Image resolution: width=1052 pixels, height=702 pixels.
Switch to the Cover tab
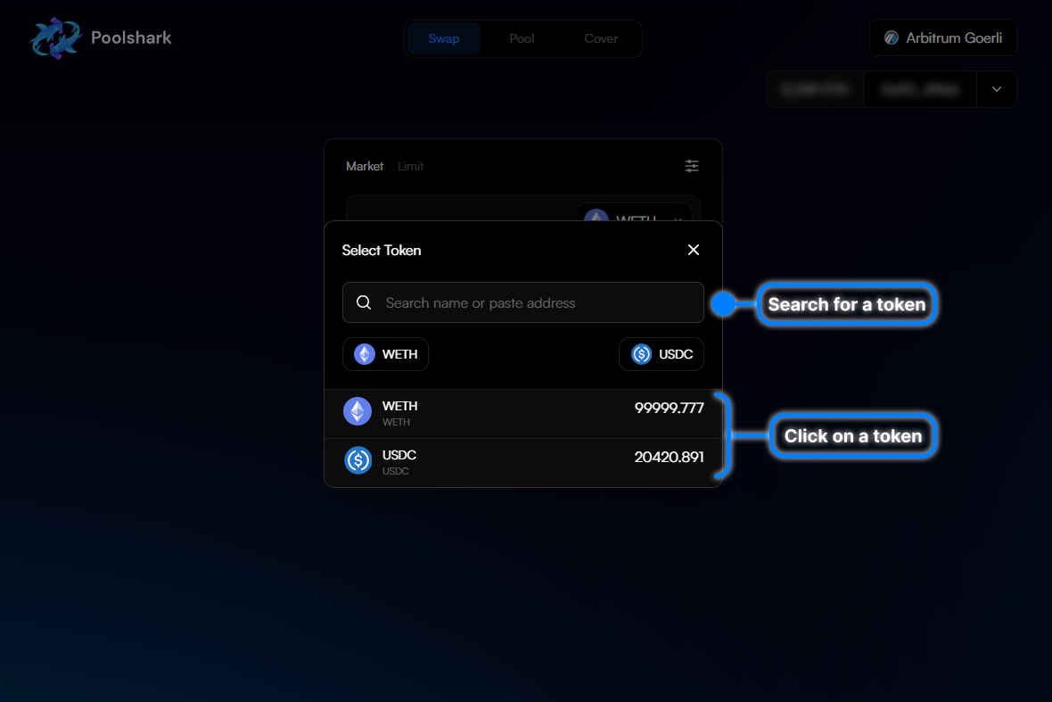pyautogui.click(x=600, y=38)
